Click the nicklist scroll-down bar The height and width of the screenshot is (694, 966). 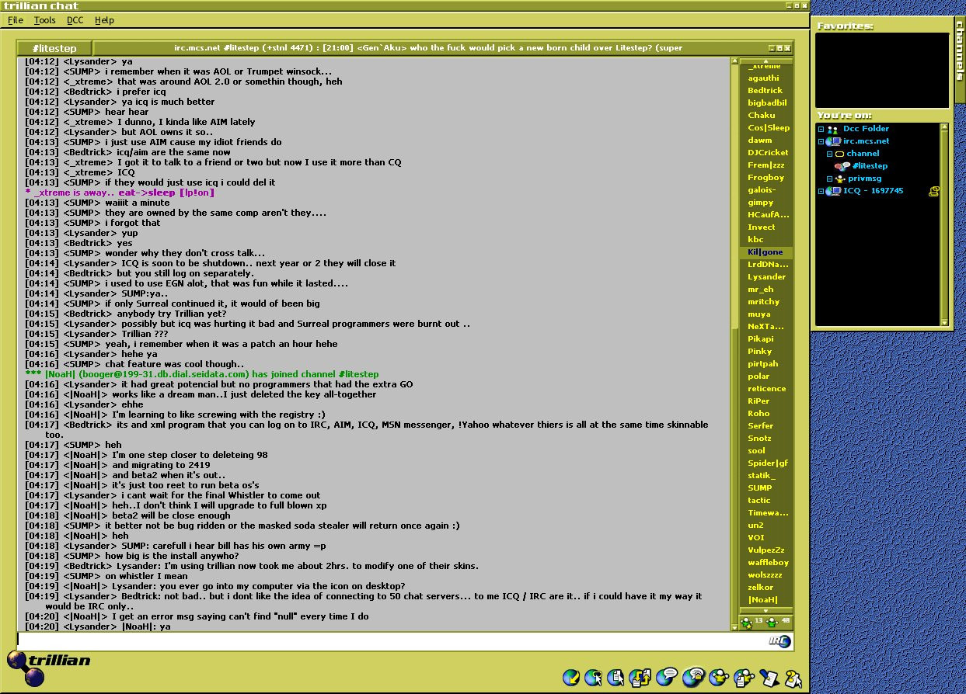(x=766, y=611)
